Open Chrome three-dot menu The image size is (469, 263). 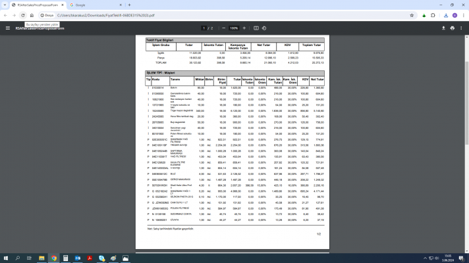(x=463, y=15)
